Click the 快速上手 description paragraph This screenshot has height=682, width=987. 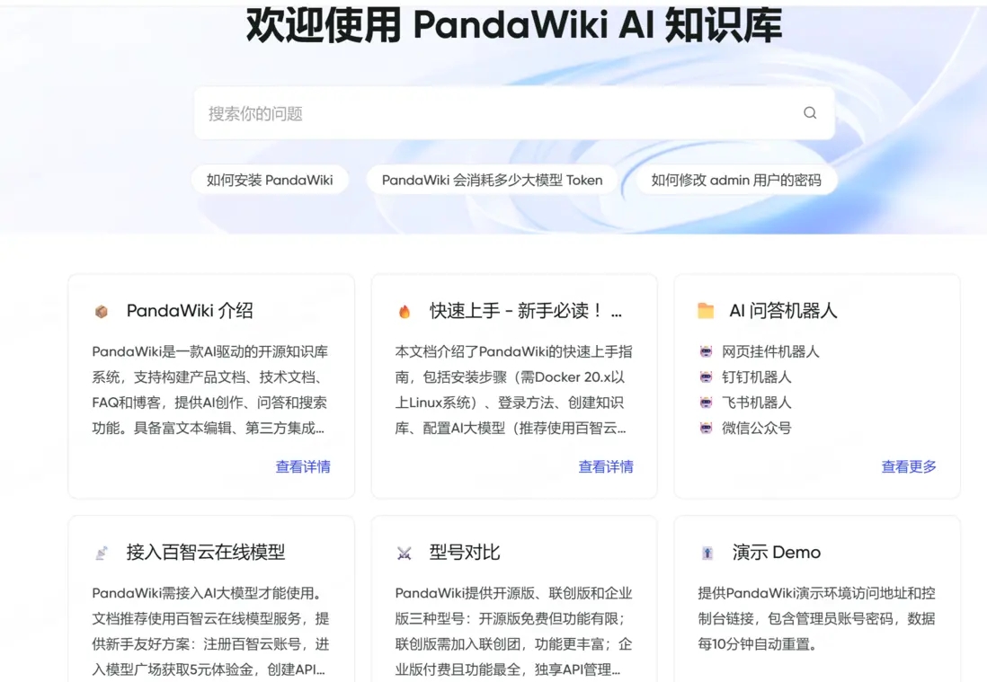click(513, 390)
